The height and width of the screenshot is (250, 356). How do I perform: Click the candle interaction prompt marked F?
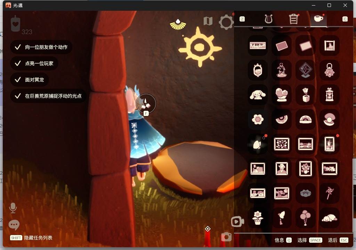pos(146,104)
